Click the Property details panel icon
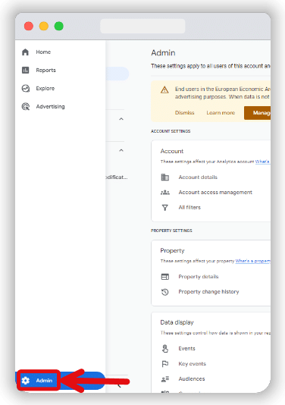285x405 pixels. (165, 277)
